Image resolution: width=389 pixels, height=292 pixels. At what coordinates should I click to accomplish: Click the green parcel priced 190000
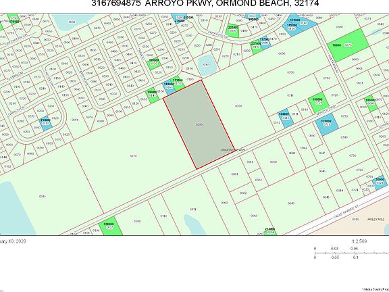[153, 95]
